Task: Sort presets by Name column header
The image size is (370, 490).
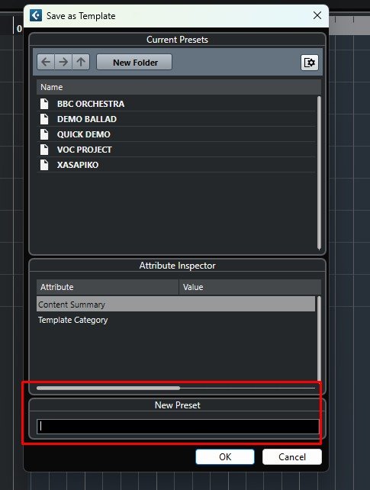Action: [x=179, y=87]
